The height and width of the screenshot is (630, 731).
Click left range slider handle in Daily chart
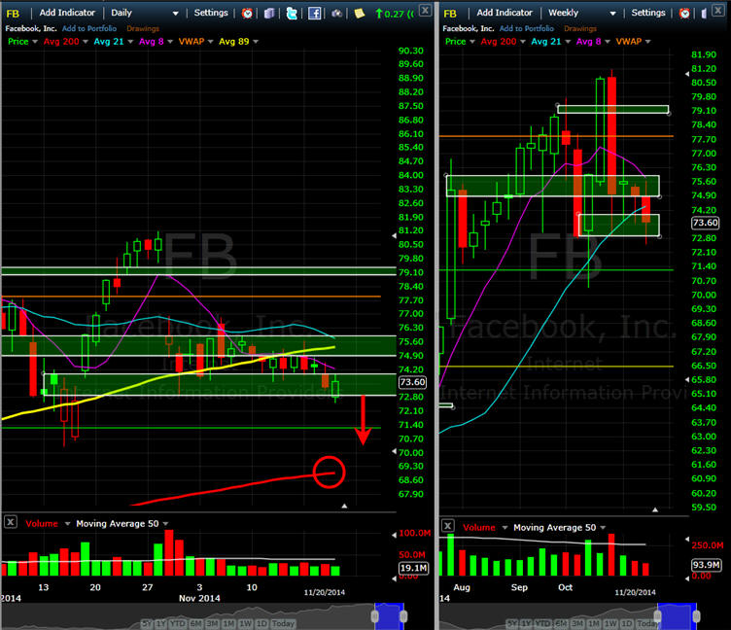click(x=375, y=616)
